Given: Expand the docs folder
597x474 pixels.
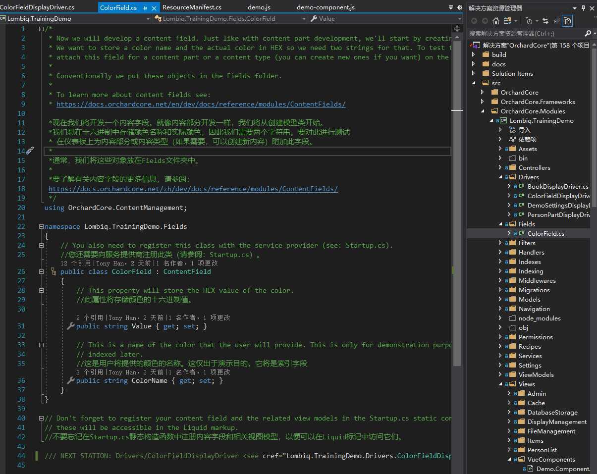Looking at the screenshot, I should 473,64.
